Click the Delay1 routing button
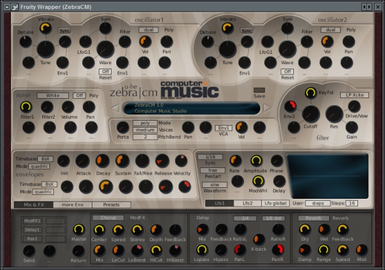 (x=32, y=230)
